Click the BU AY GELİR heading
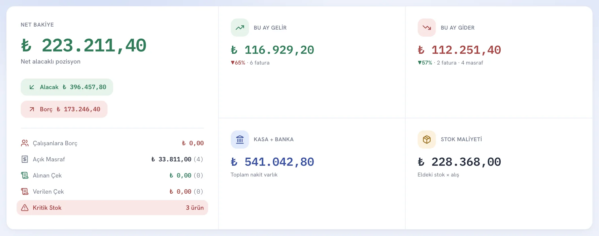Viewport: 599px width, 236px height. click(270, 28)
